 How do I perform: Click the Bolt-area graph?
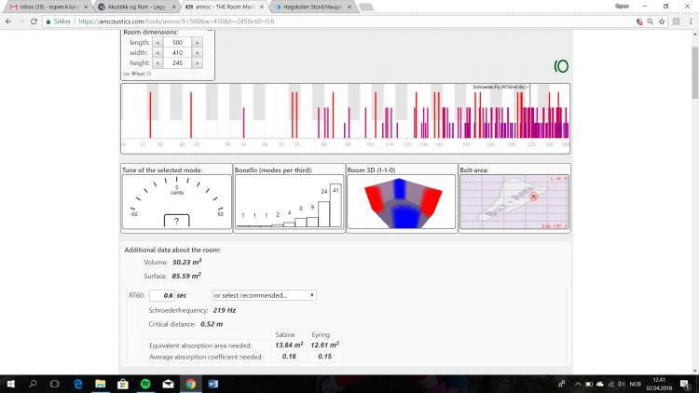[x=514, y=202]
